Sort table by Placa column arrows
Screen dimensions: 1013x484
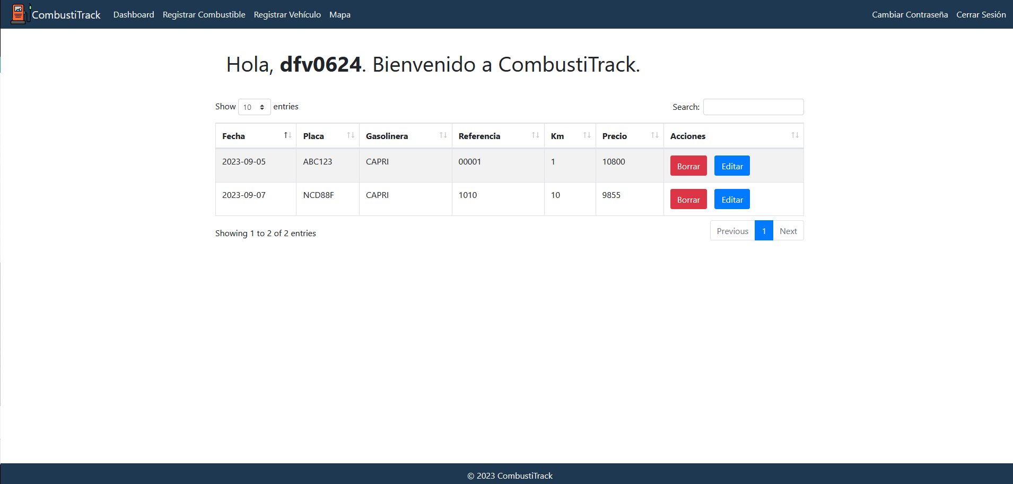350,135
